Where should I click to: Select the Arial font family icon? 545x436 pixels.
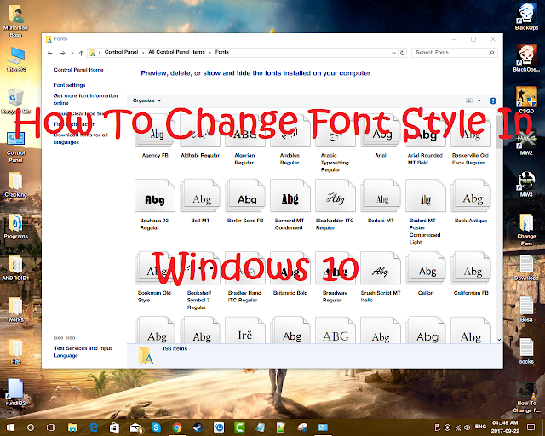coord(381,134)
